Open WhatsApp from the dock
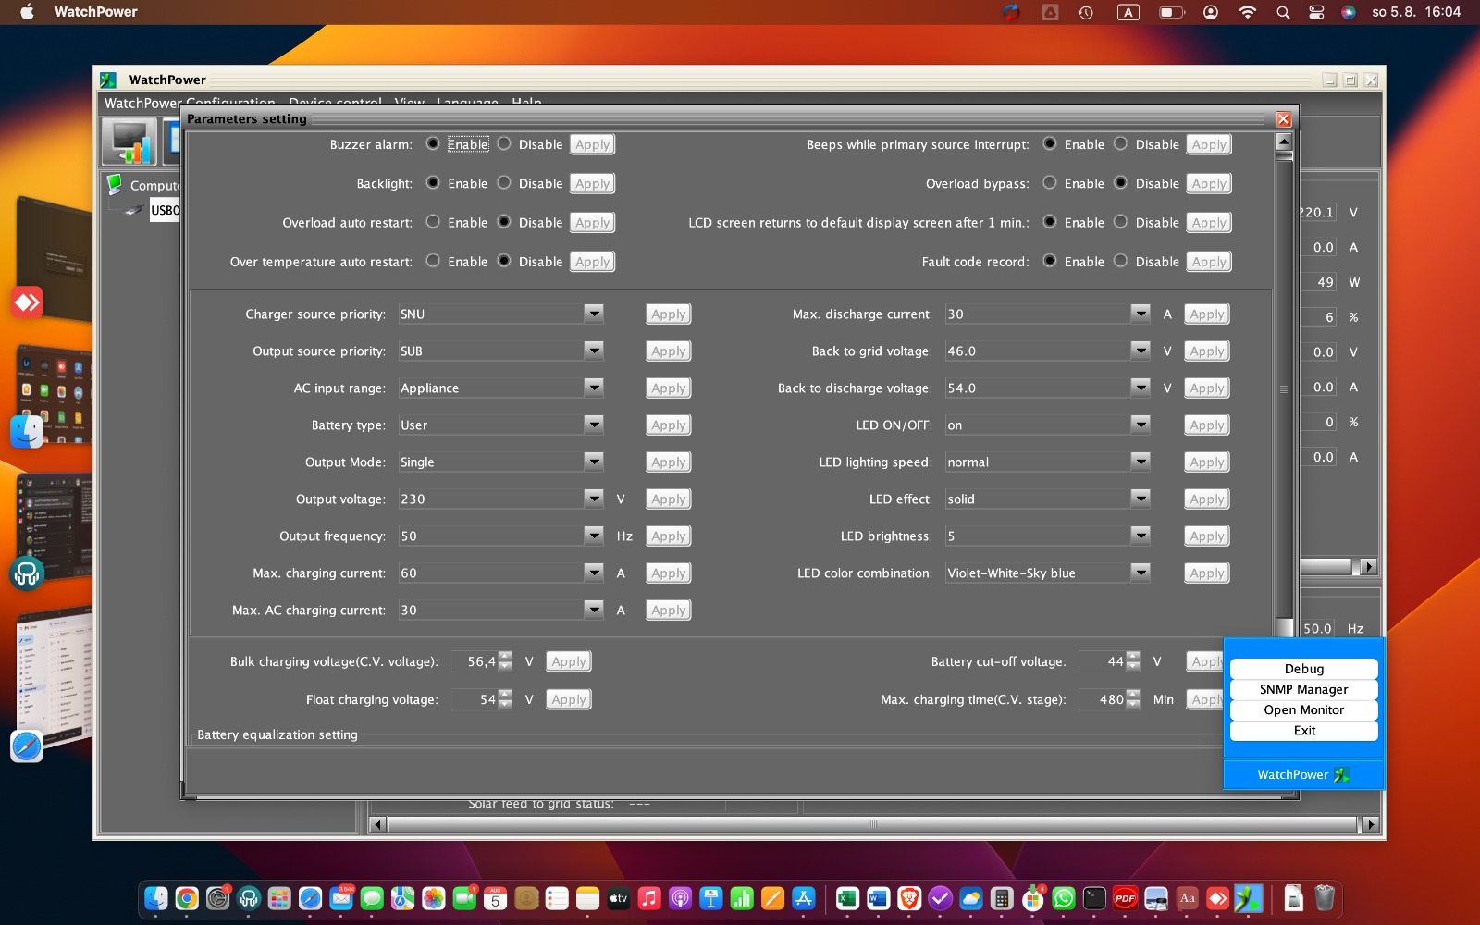Viewport: 1480px width, 925px height. (1064, 898)
